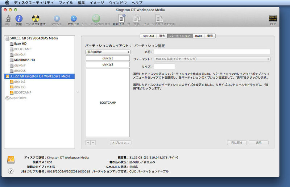Click the GUID パーティションテーブル value

tap(149, 171)
